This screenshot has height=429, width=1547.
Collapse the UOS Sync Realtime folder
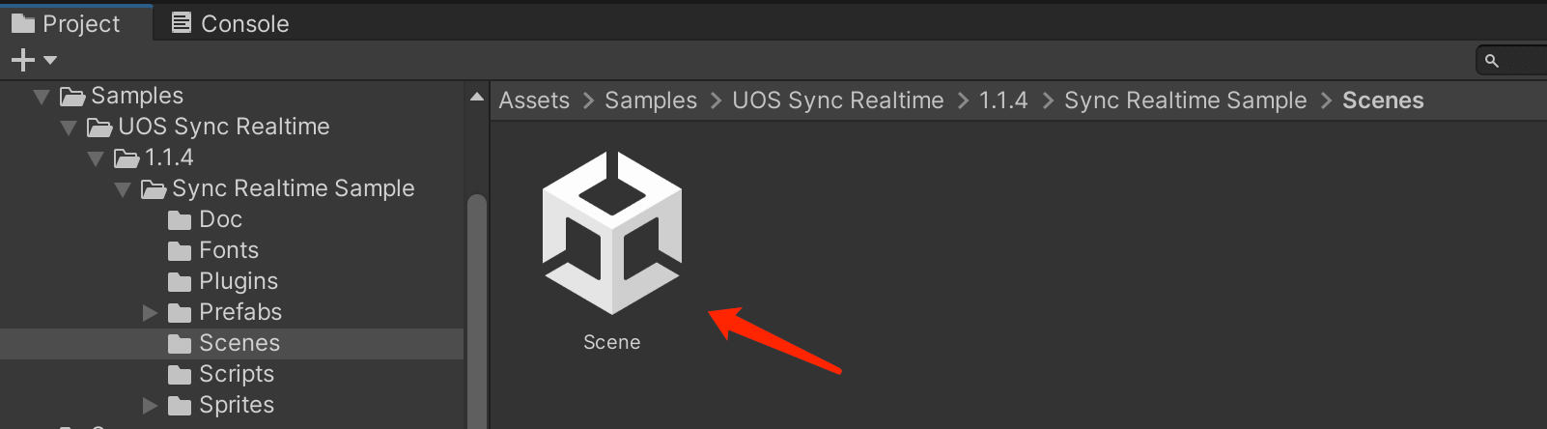pos(69,128)
